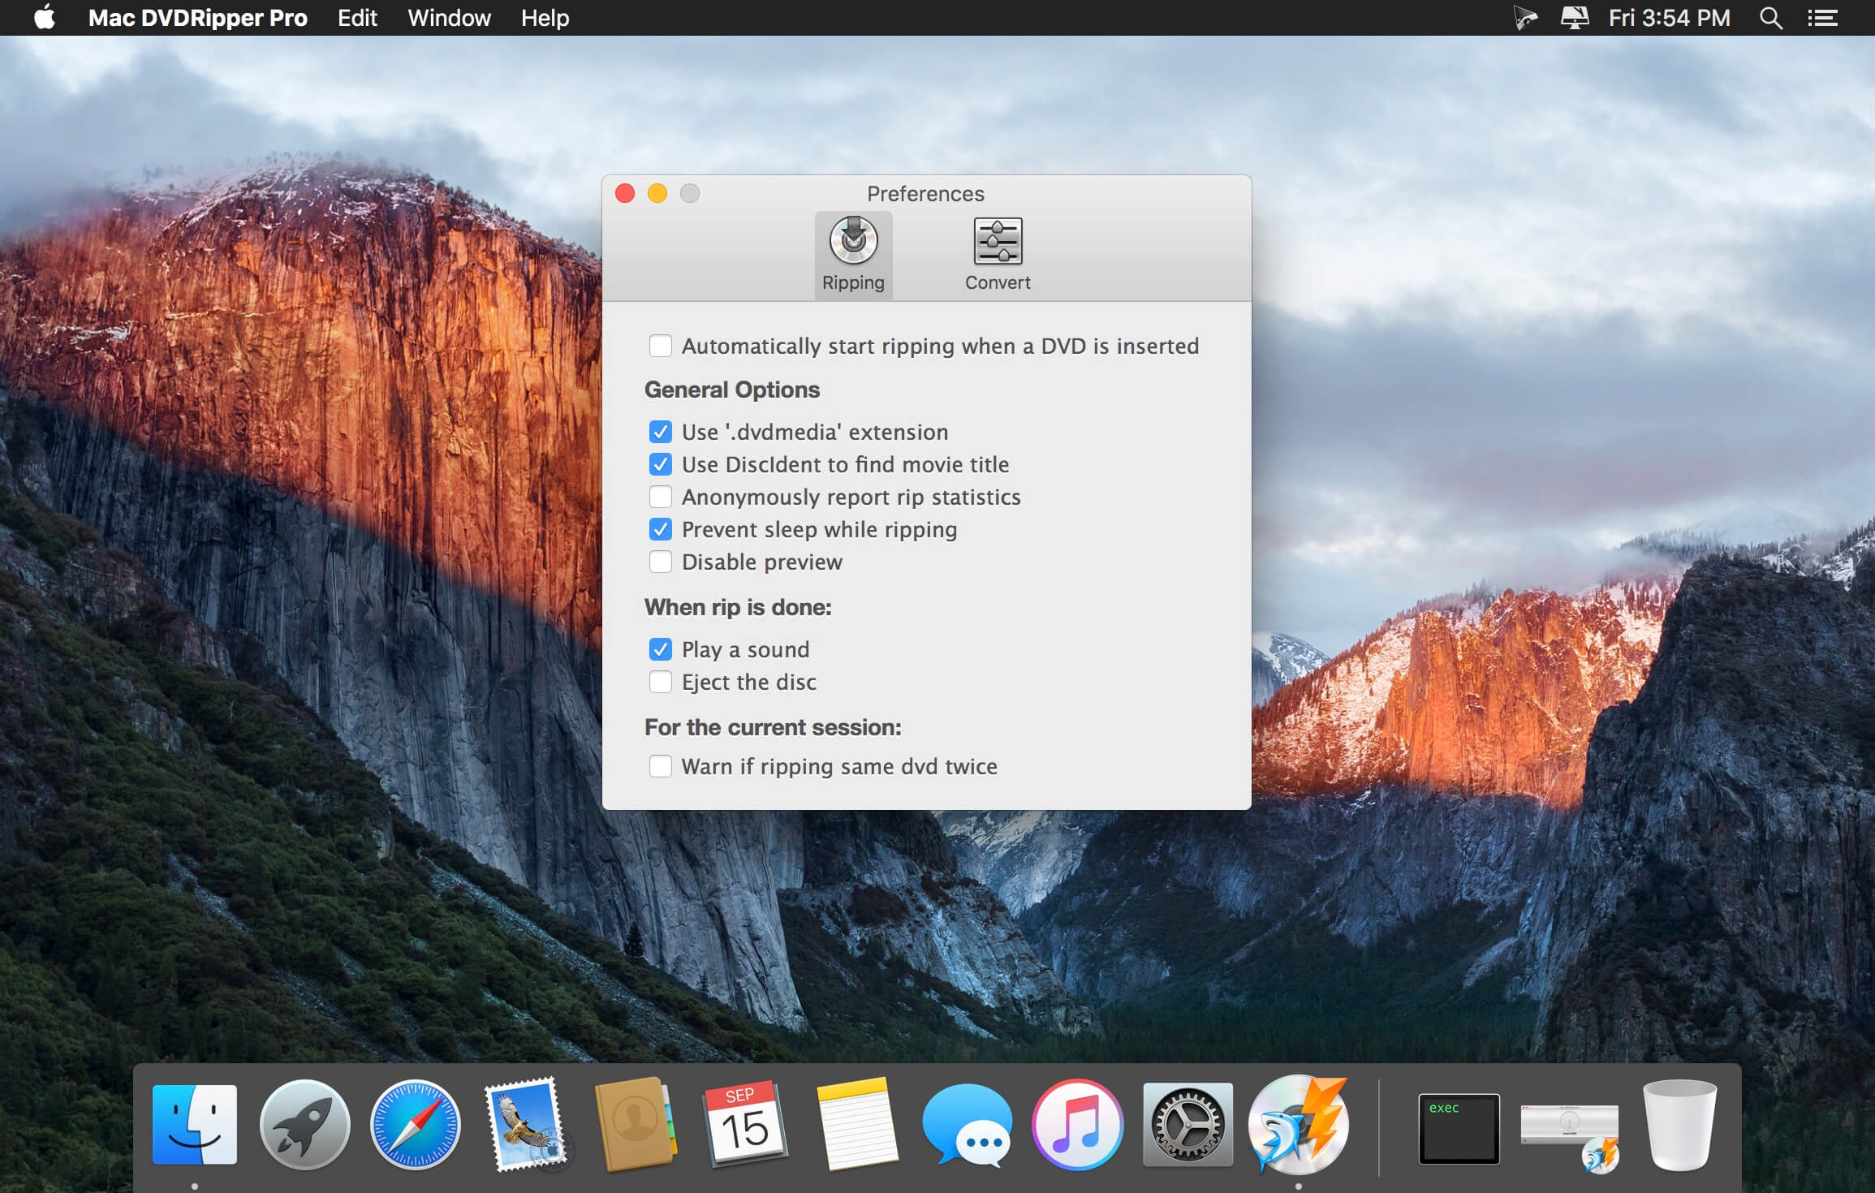Image resolution: width=1875 pixels, height=1193 pixels.
Task: Switch to the Convert preferences tab
Action: pos(996,253)
